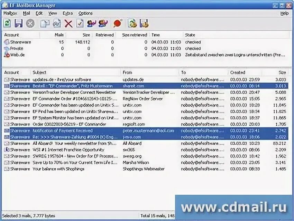Click the copy pages toolbar icon
Viewport: 294px width, 221px height.
45,23
